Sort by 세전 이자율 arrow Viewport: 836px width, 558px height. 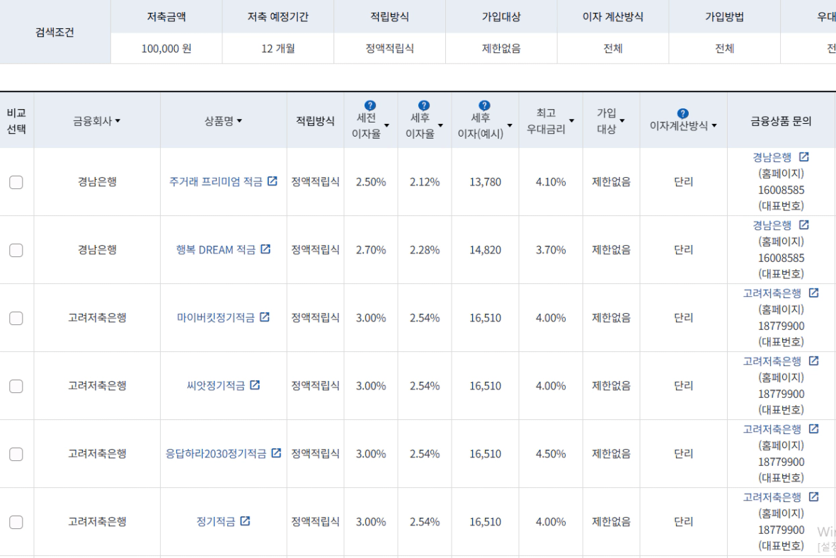pyautogui.click(x=386, y=126)
